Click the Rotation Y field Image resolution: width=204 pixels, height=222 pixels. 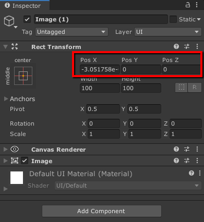click(x=145, y=124)
